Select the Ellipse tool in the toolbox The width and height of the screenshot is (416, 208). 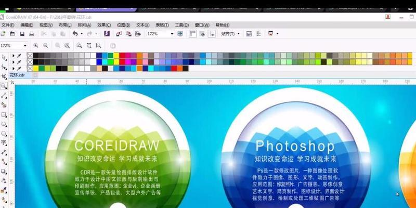[4, 124]
